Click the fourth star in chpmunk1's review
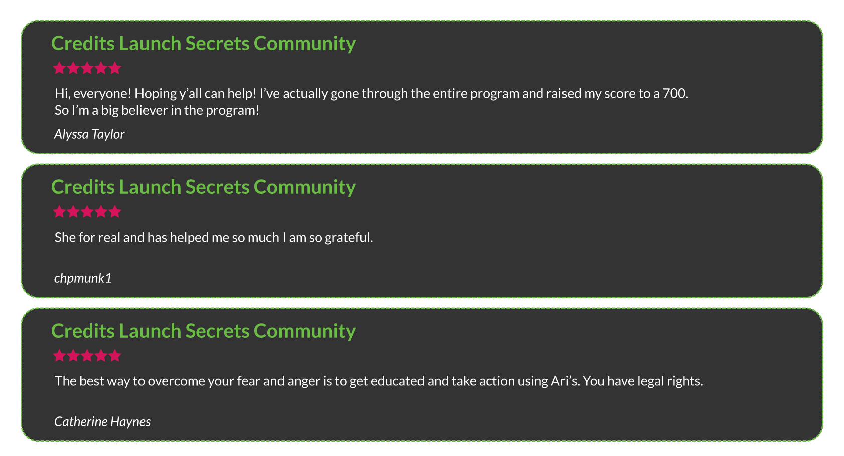844x456 pixels. (x=101, y=211)
